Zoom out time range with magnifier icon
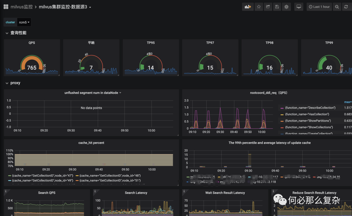Image resolution: width=352 pixels, height=216 pixels. 337,7
